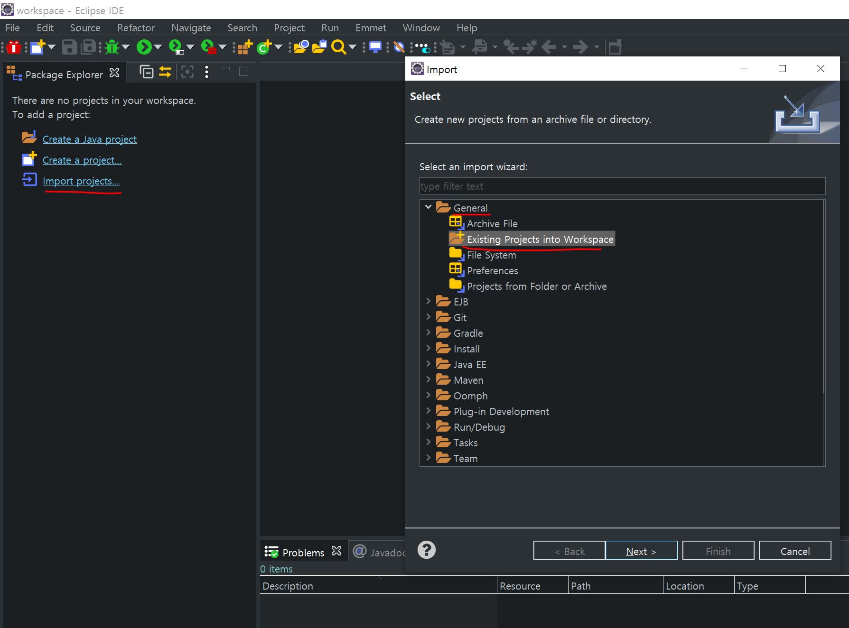Open the Coverage dropdown arrow
This screenshot has height=628, width=849.
pos(190,47)
